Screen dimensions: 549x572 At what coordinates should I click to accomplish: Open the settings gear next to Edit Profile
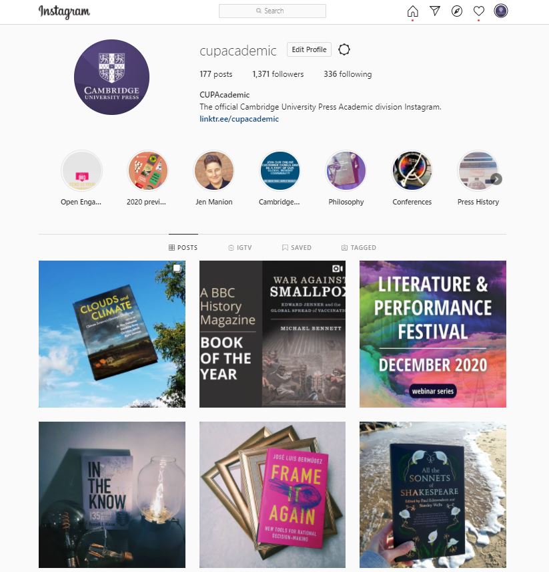[344, 49]
